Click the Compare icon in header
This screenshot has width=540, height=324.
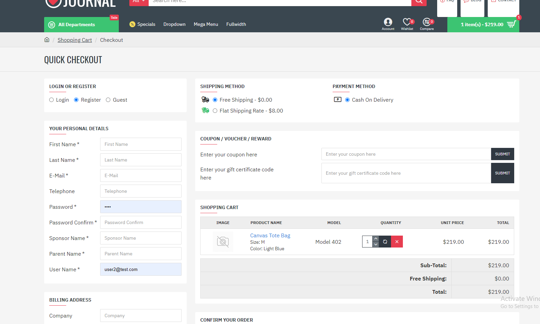(426, 22)
